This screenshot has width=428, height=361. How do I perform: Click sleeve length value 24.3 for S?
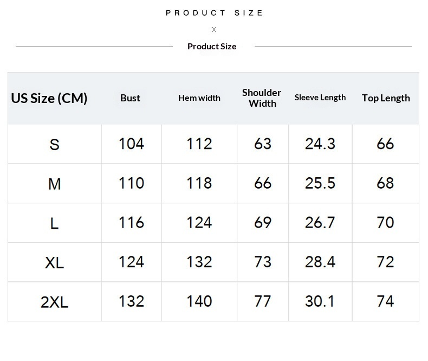320,144
